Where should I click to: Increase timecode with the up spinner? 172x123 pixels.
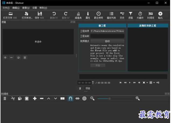tap(93, 82)
